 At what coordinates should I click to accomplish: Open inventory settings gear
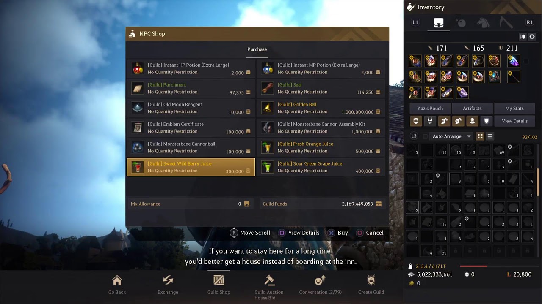pos(532,37)
